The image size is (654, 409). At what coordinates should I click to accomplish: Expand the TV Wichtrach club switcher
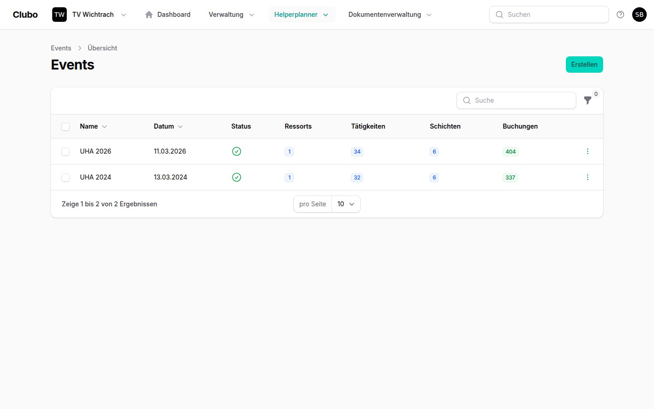123,15
